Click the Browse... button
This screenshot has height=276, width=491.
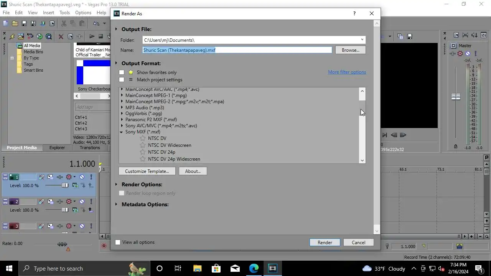click(x=351, y=50)
